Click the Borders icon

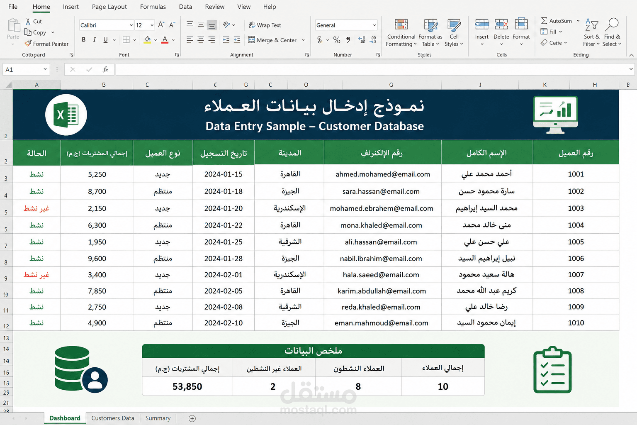pyautogui.click(x=126, y=40)
